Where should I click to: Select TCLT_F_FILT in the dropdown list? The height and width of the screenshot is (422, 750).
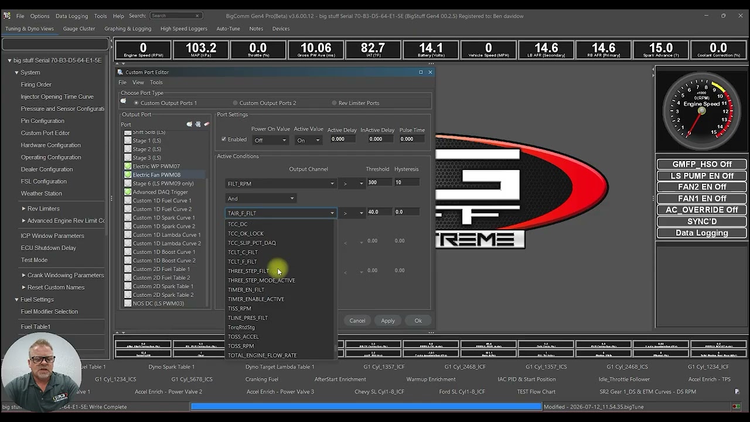tap(243, 261)
